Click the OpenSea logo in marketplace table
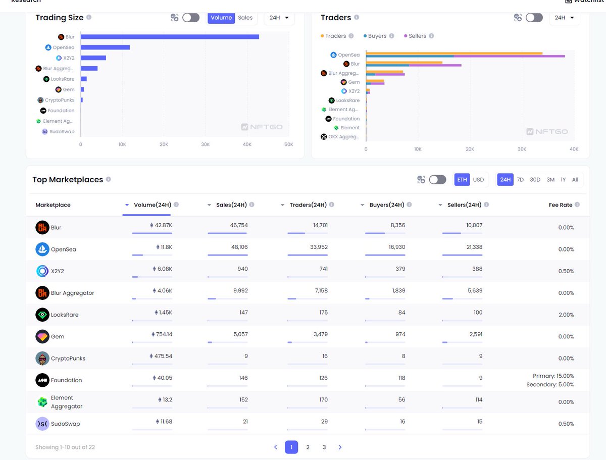Screen dimensions: 606x460 (42, 249)
